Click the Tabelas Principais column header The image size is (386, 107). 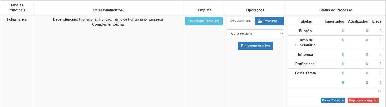(17, 8)
